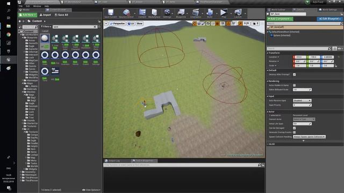Save the search as collection icon
344x193 pixels.
point(99,27)
